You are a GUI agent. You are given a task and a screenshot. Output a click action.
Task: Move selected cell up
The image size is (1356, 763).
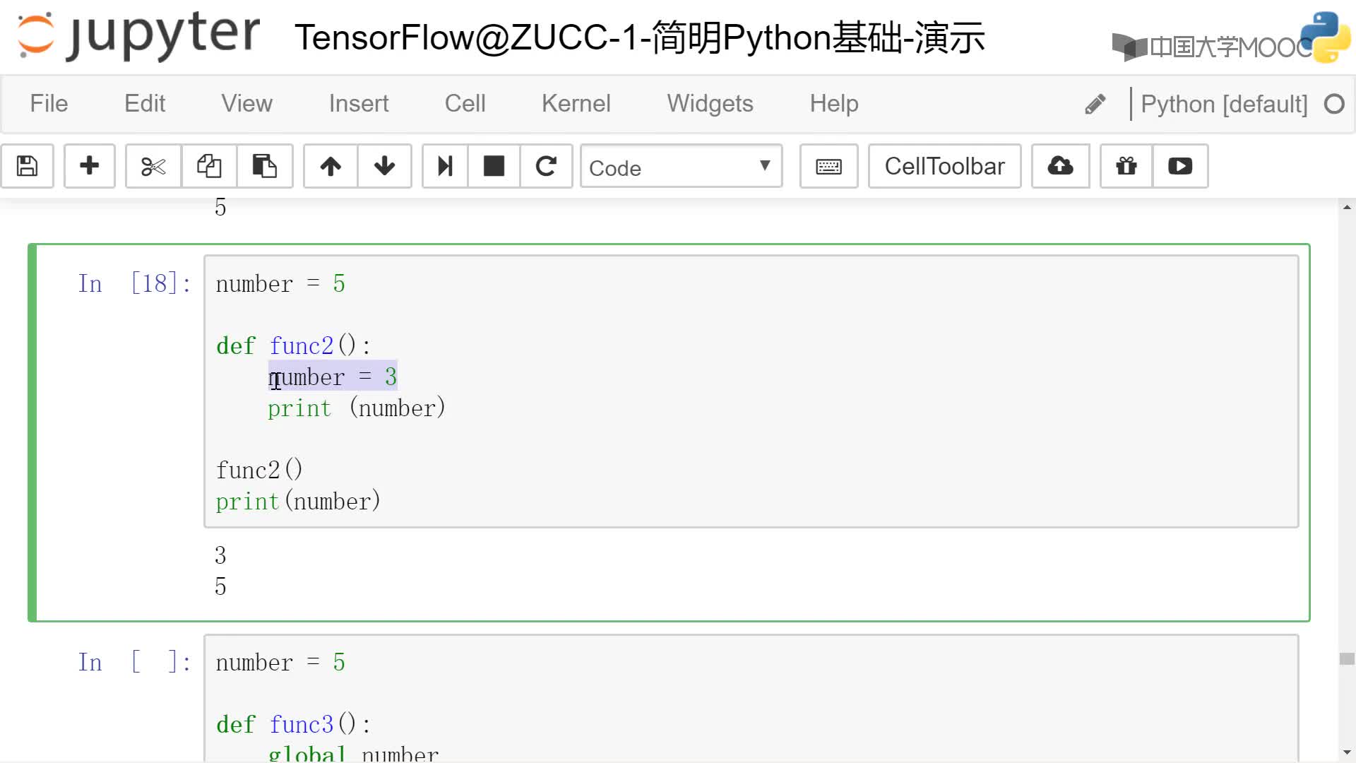click(331, 167)
